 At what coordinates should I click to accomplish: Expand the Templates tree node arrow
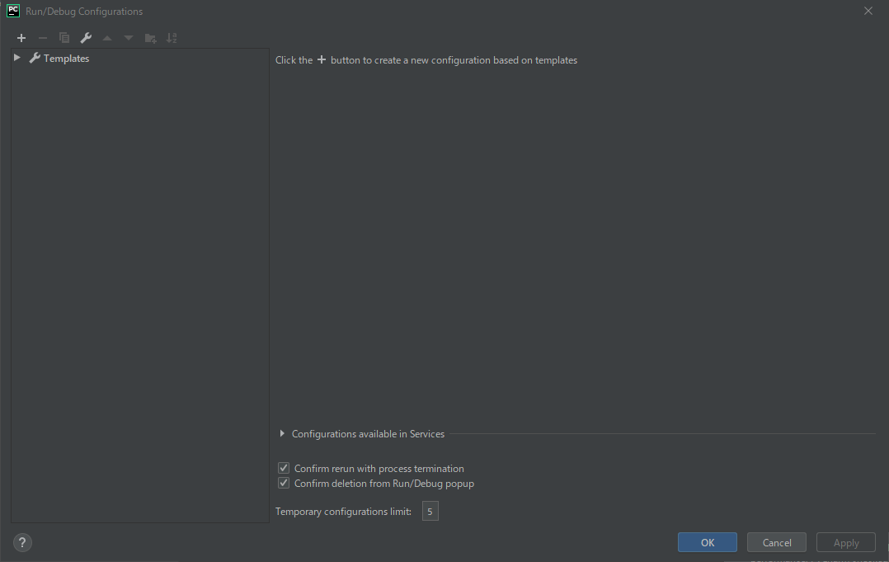click(17, 58)
